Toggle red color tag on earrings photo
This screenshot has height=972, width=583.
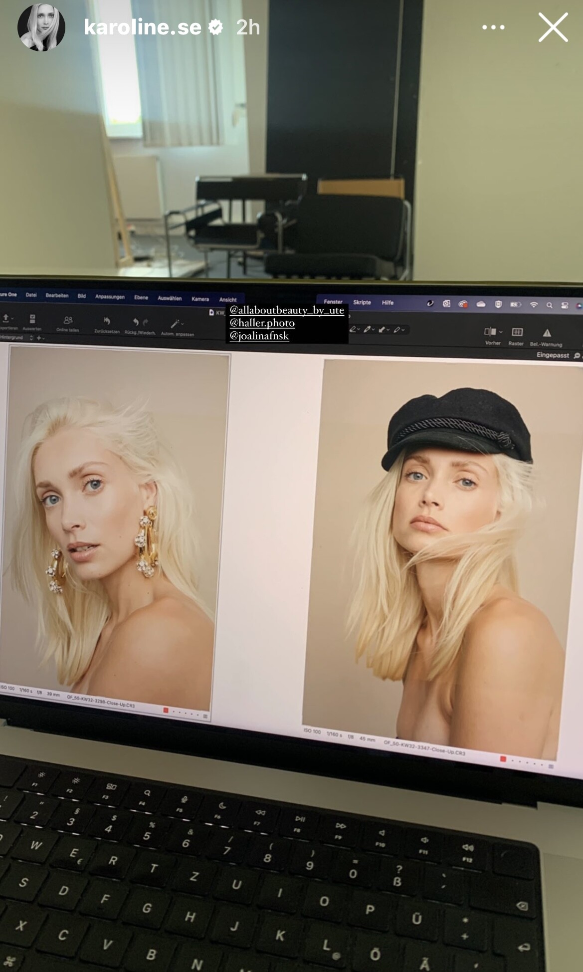pyautogui.click(x=166, y=710)
